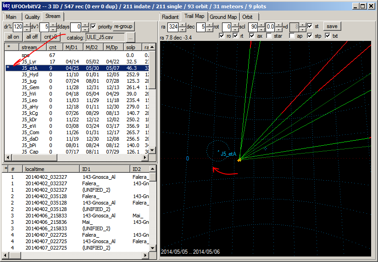Open the Orbit tab
The image size is (378, 262).
click(x=247, y=17)
